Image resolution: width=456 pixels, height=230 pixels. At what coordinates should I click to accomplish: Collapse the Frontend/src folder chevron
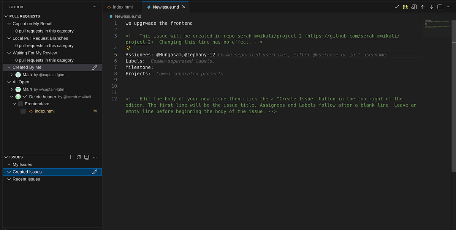[14, 104]
